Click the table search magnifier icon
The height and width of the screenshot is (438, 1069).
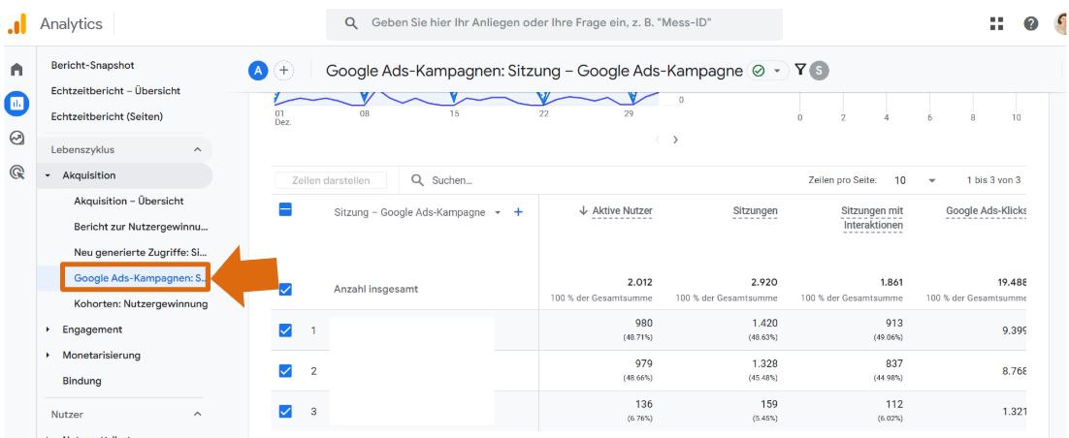[x=417, y=180]
